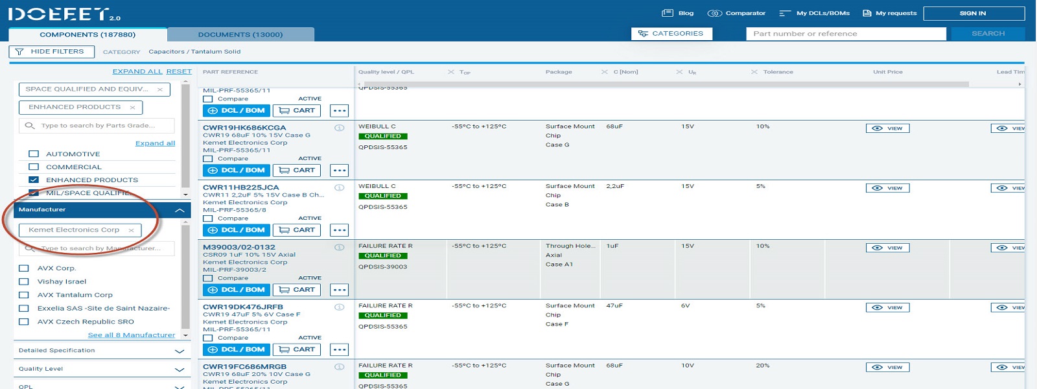Add CWR19DK476JRFB to DCL / BOM

click(237, 349)
